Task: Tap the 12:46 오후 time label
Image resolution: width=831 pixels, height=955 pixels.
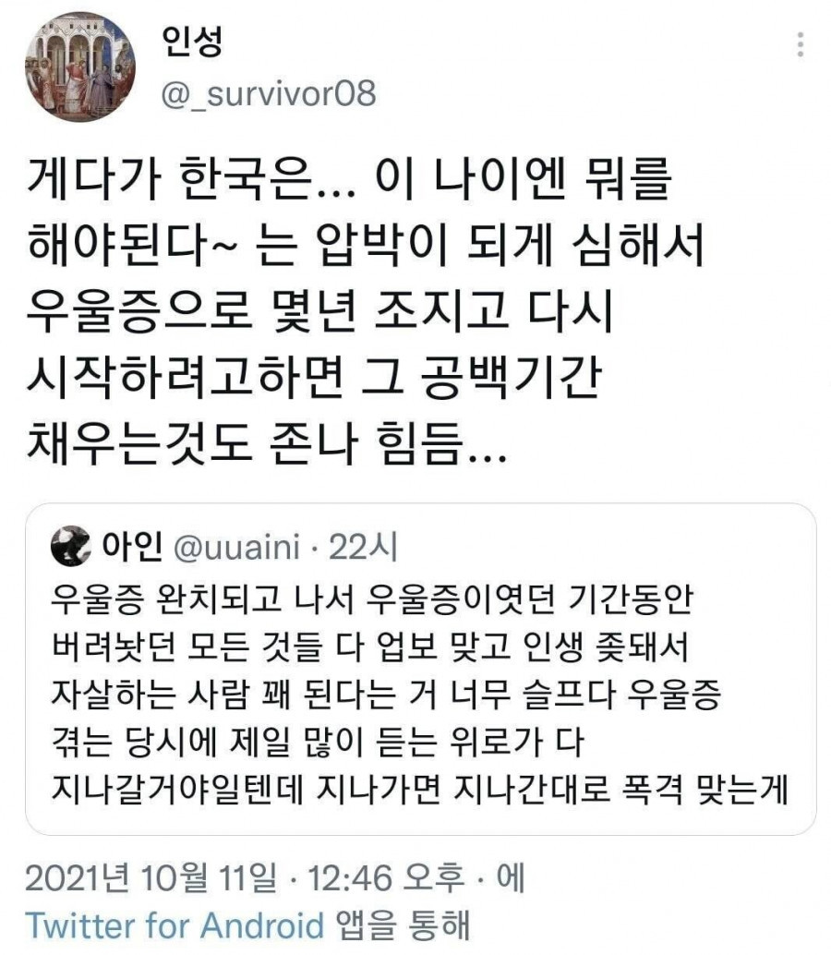Action: (385, 877)
